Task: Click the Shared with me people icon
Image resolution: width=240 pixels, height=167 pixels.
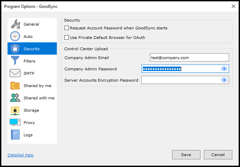Action: click(15, 98)
